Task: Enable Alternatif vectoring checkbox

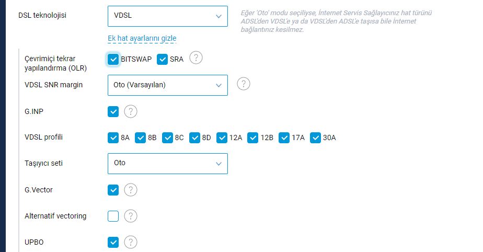Action: 113,216
